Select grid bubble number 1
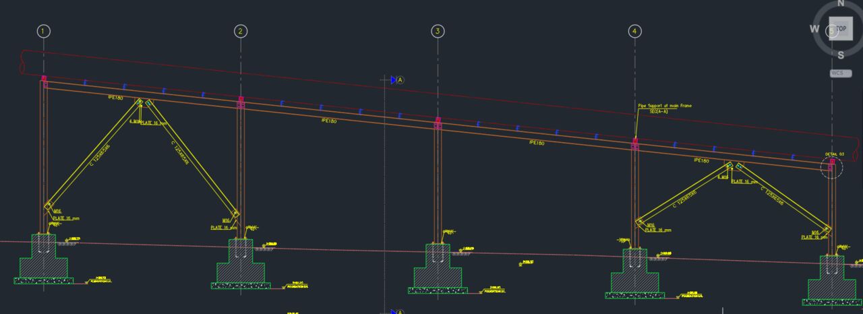This screenshot has width=863, height=314. point(44,31)
